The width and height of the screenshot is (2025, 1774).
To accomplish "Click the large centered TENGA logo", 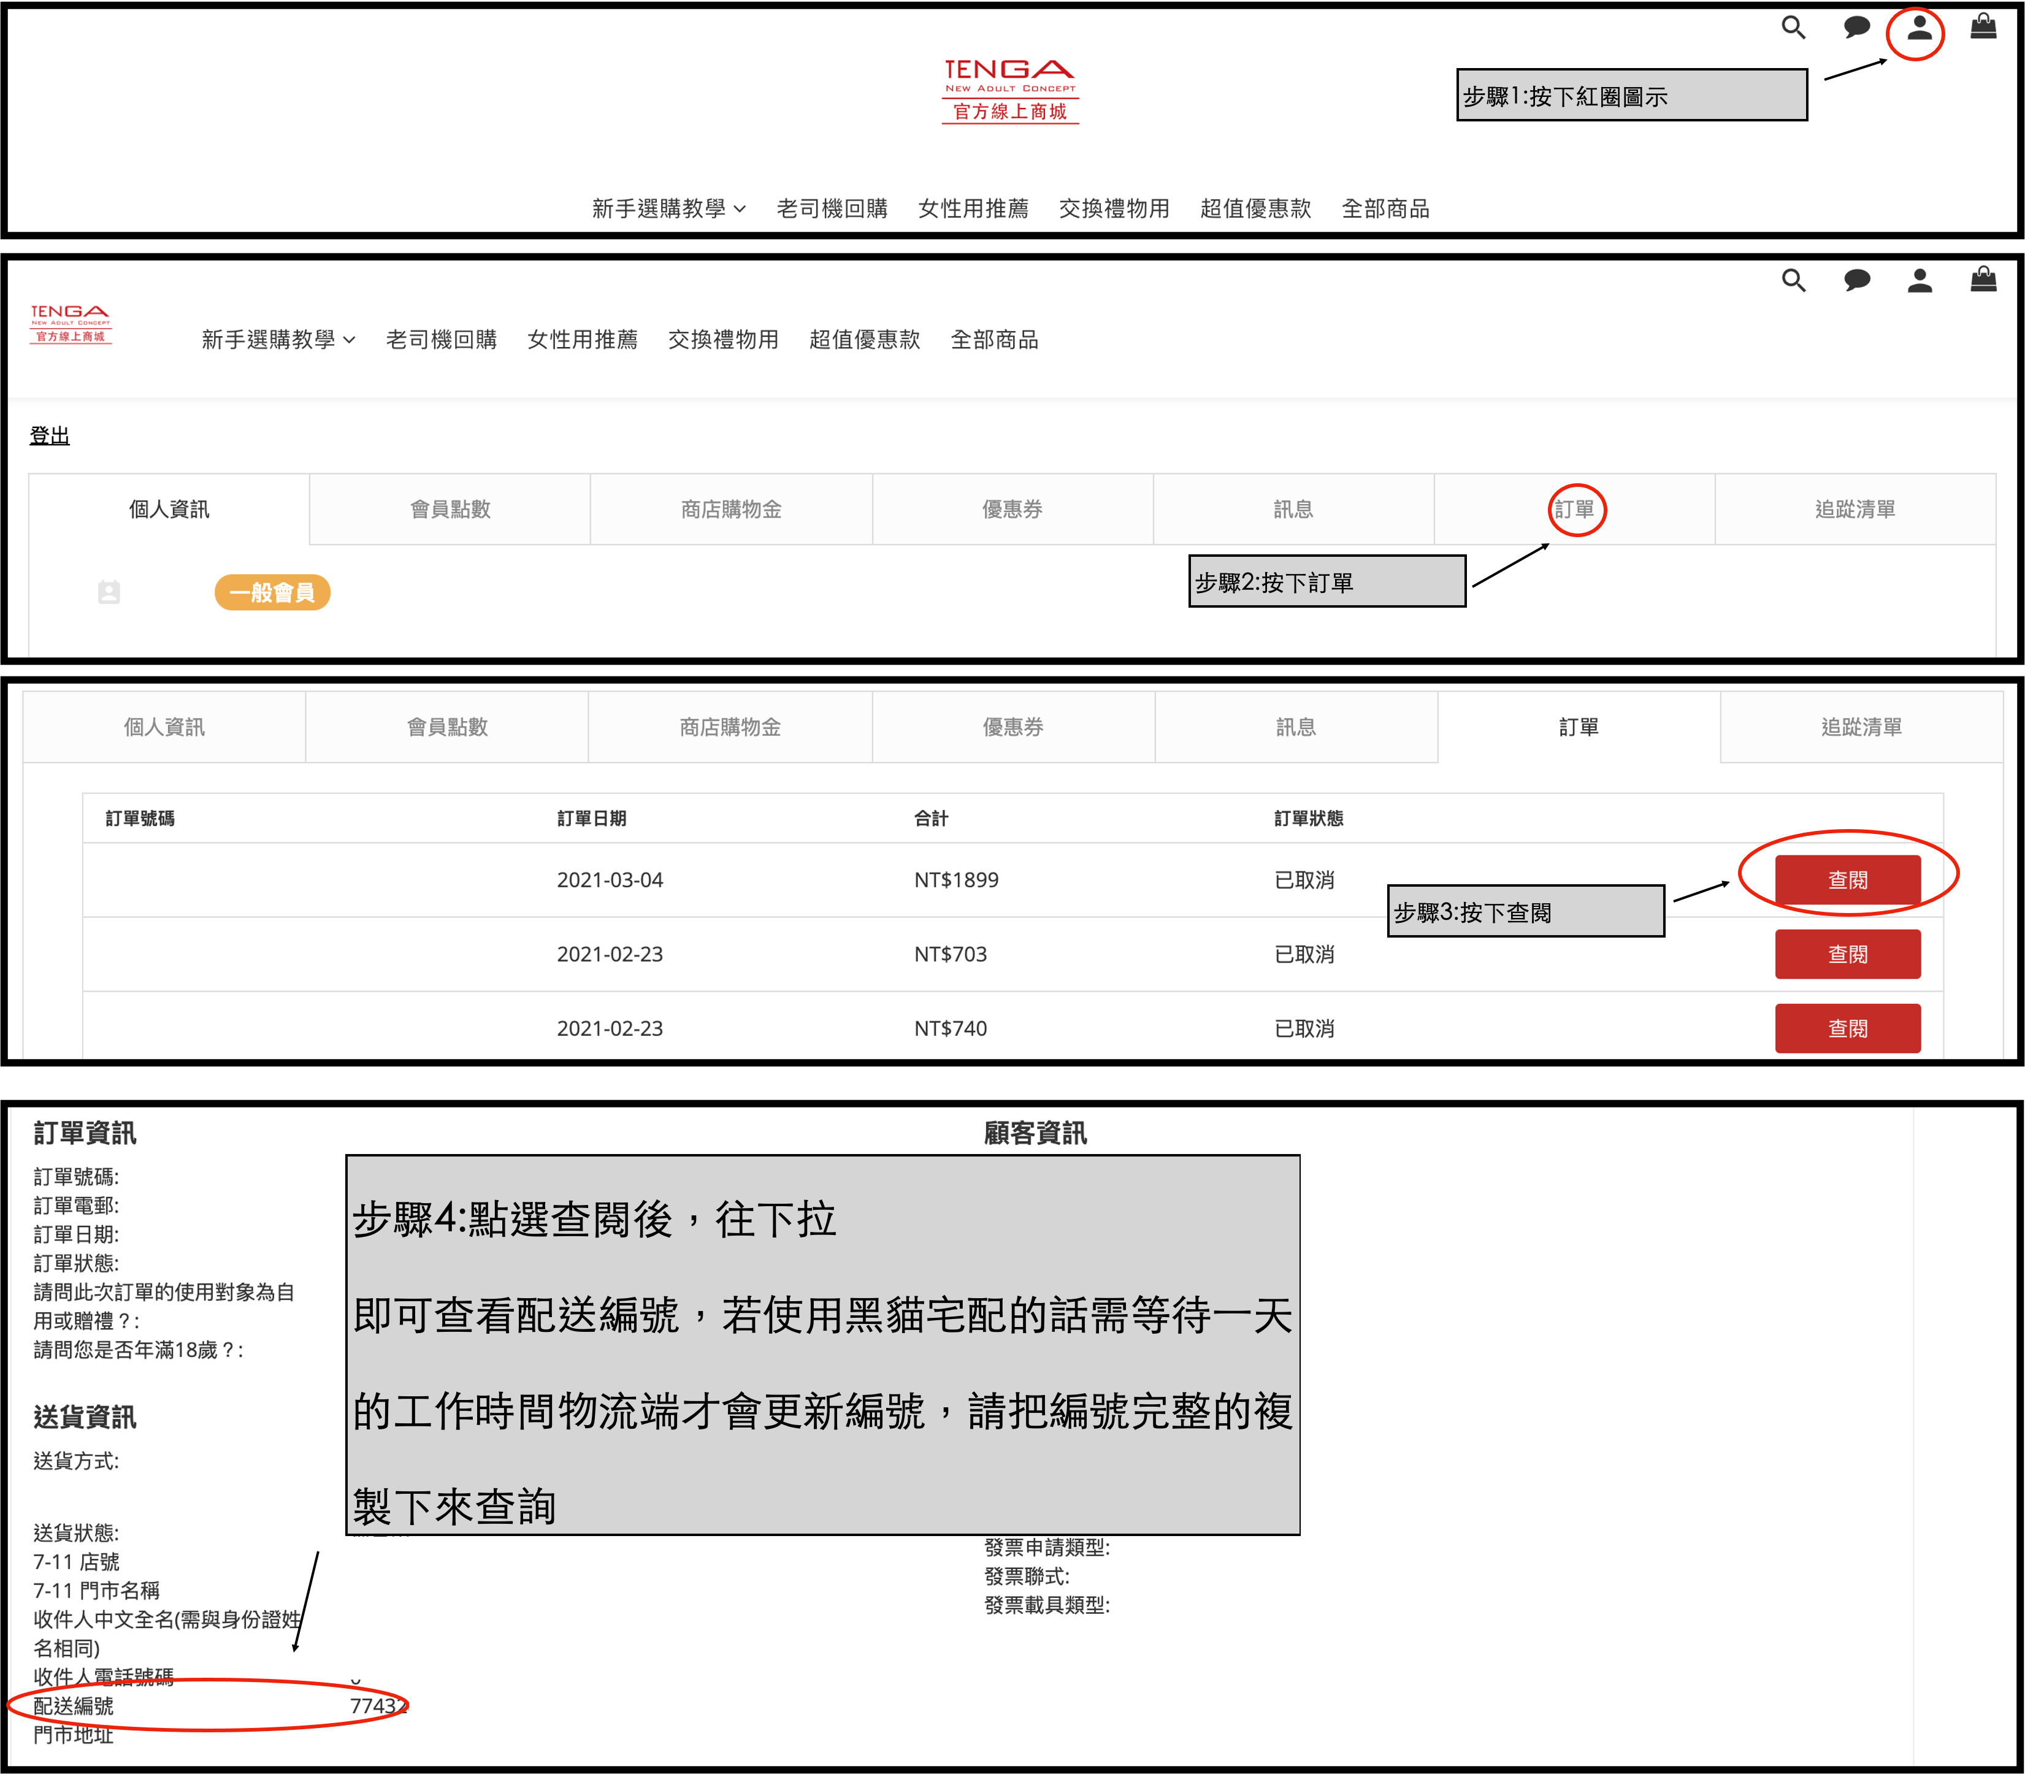I will [x=1010, y=91].
